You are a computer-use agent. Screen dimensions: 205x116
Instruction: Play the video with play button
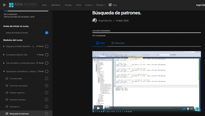98,108
